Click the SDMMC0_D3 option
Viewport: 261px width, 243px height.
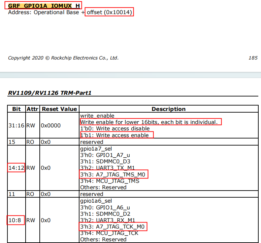(107, 161)
